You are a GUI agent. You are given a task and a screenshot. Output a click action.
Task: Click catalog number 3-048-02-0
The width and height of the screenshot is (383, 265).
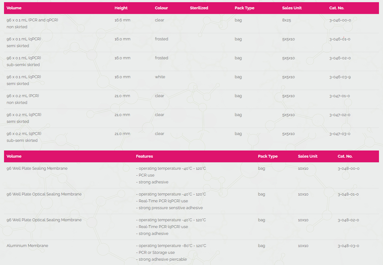click(x=348, y=220)
